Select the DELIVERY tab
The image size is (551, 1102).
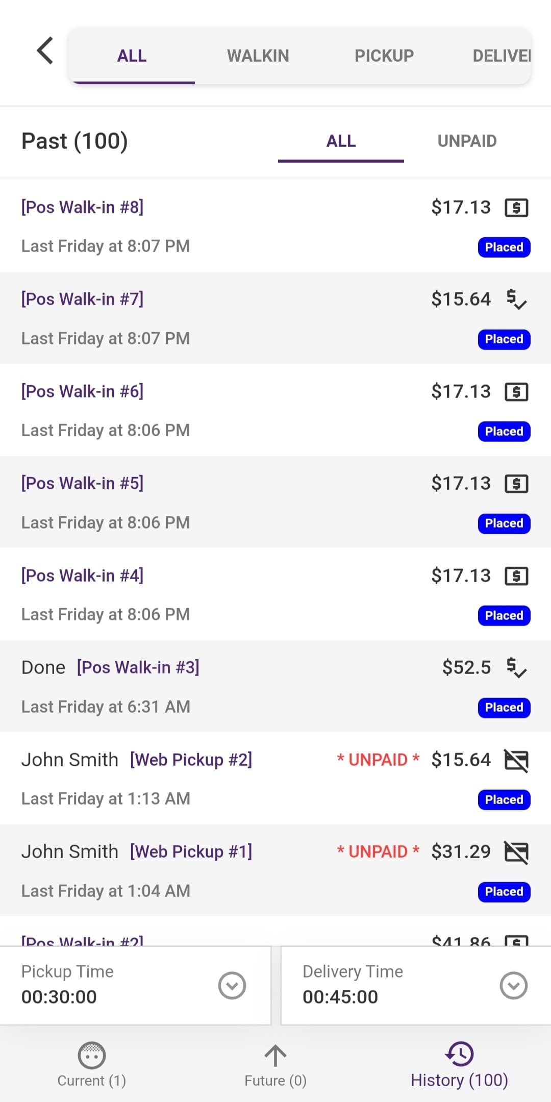(x=502, y=56)
